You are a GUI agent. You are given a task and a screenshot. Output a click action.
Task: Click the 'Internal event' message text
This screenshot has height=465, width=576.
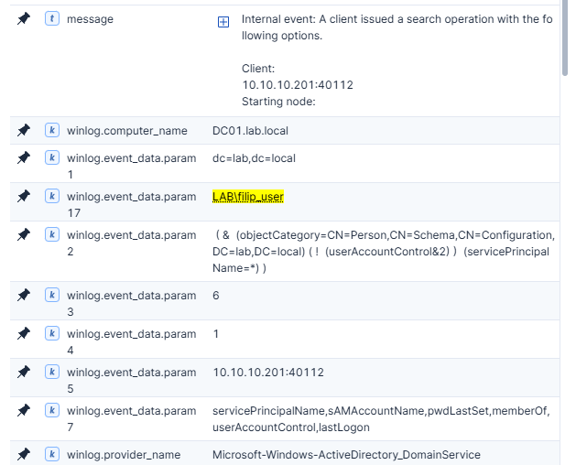click(x=397, y=27)
